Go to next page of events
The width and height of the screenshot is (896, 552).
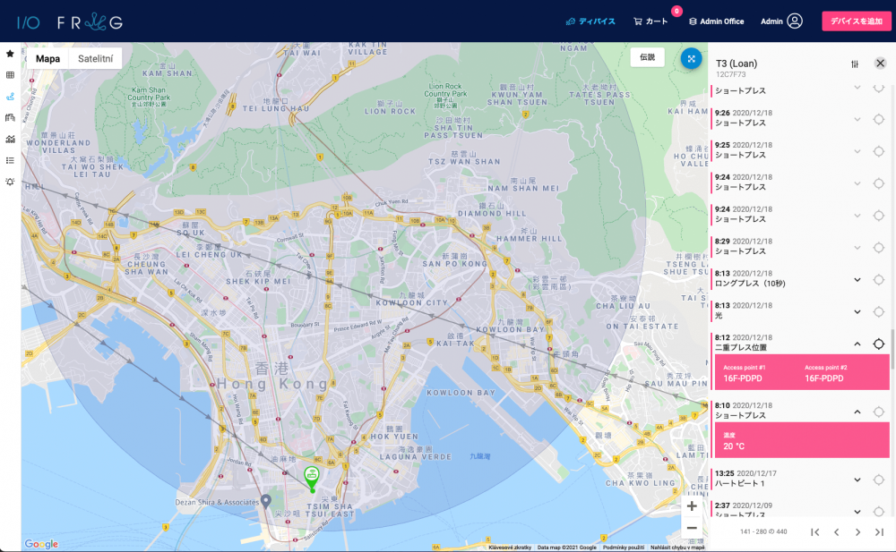tap(857, 532)
